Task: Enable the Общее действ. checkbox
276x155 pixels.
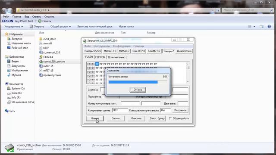Action: [x=170, y=118]
